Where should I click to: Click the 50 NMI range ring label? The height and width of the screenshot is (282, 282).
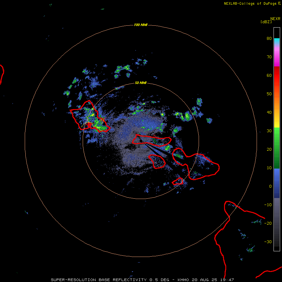tap(141, 83)
